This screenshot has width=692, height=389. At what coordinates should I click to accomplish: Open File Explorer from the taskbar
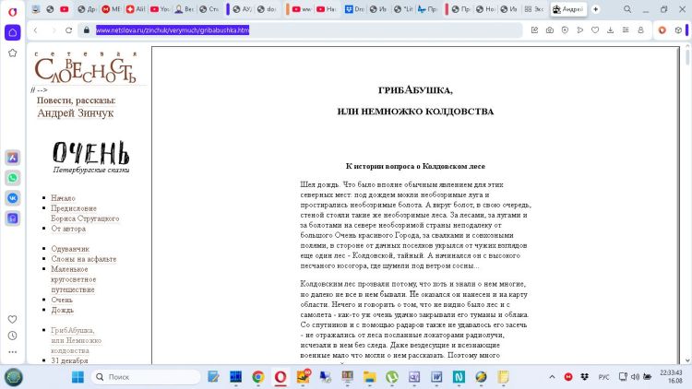tap(369, 377)
